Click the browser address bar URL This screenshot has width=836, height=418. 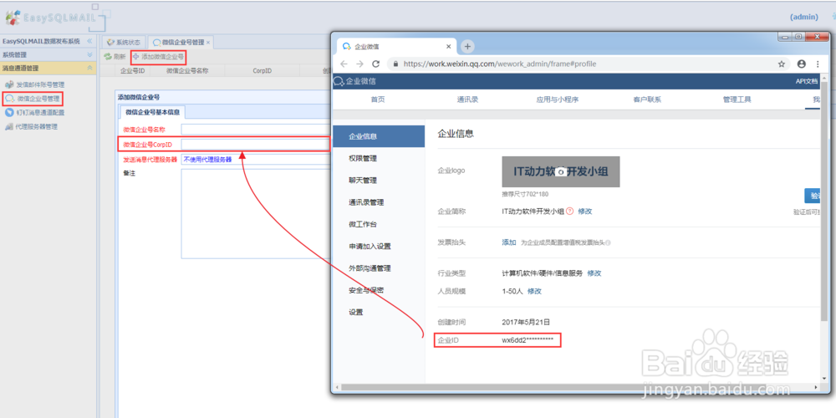tap(500, 64)
